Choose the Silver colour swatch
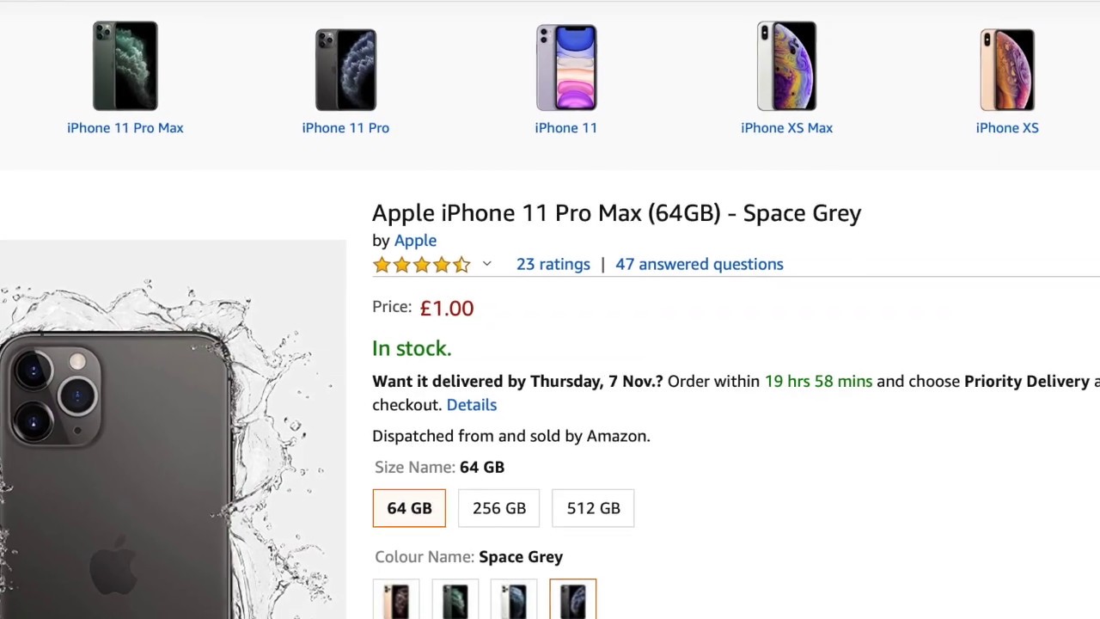 point(514,600)
